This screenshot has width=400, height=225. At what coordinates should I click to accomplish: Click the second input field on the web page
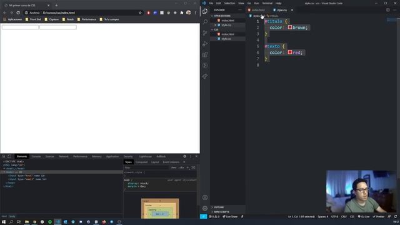[x=58, y=27]
